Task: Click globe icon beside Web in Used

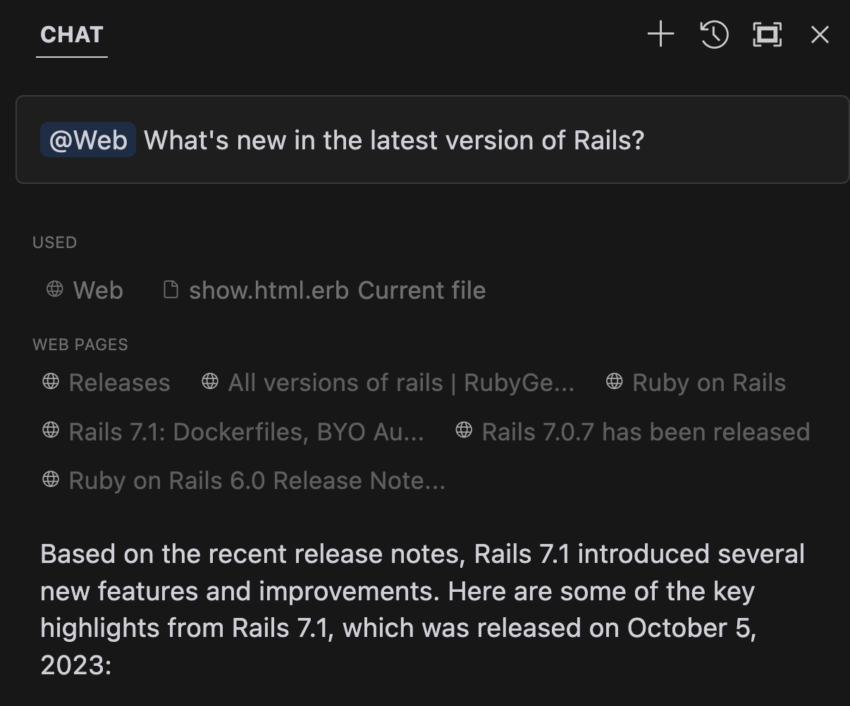Action: pos(54,290)
